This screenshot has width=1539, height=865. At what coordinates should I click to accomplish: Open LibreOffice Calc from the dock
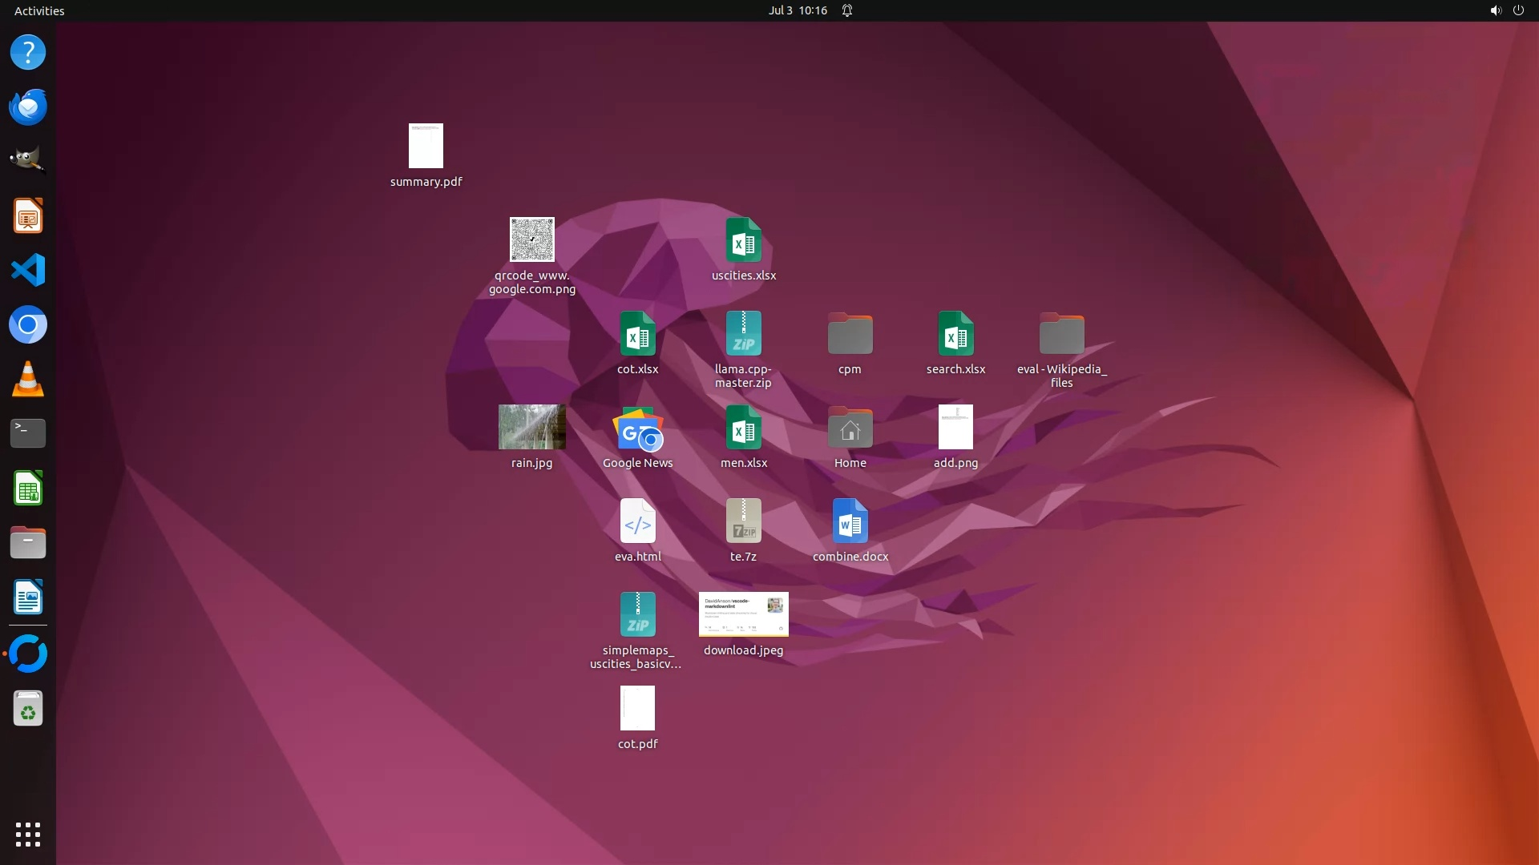[28, 488]
